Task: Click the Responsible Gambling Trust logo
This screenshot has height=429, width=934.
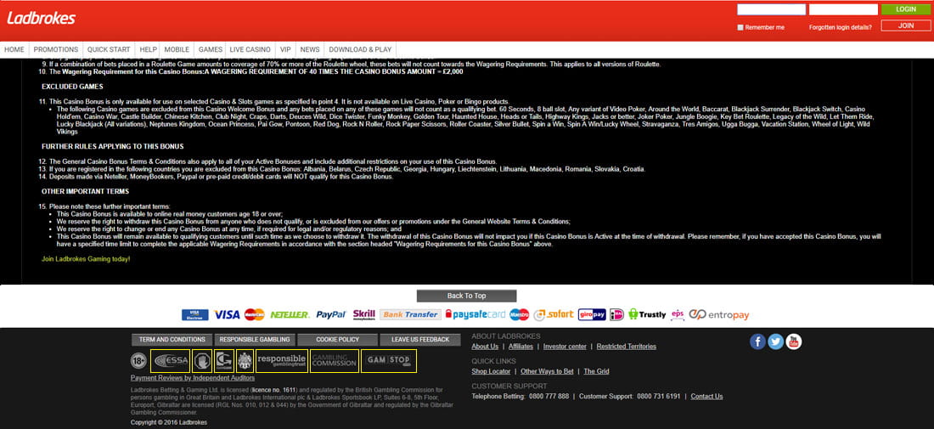Action: pos(282,361)
